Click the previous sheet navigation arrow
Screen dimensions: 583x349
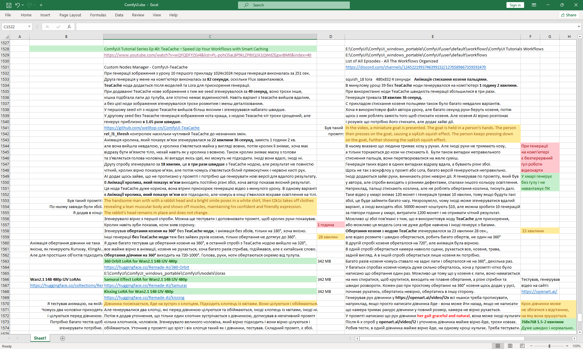point(9,338)
